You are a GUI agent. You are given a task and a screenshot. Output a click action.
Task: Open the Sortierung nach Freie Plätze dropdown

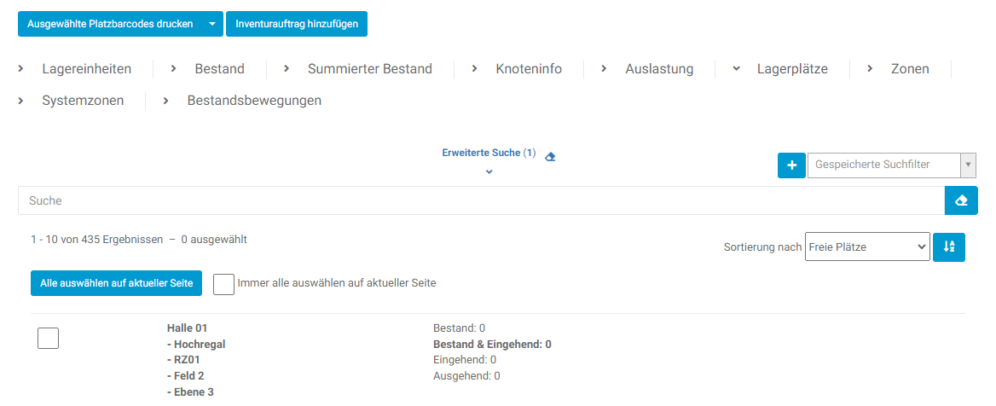[x=866, y=247]
